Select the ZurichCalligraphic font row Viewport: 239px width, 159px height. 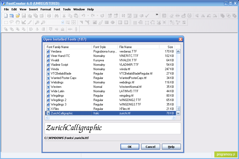[x=110, y=113]
